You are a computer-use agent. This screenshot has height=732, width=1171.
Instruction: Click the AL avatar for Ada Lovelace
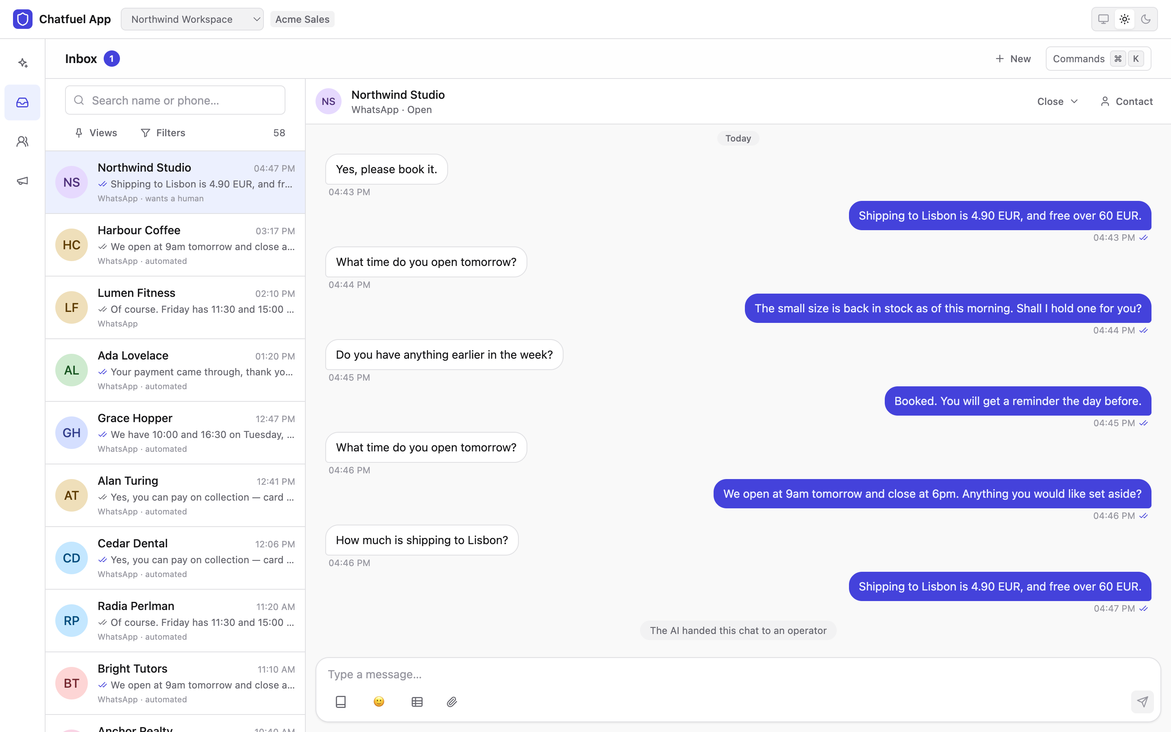[72, 370]
